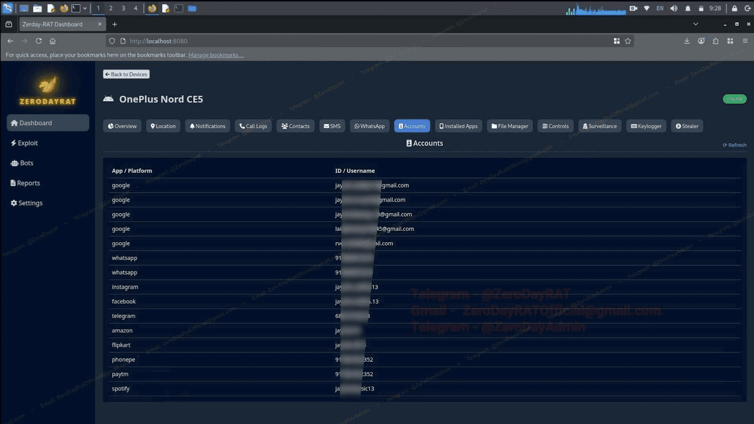Image resolution: width=754 pixels, height=424 pixels.
Task: Click the green ONLINE status badge
Action: point(735,99)
